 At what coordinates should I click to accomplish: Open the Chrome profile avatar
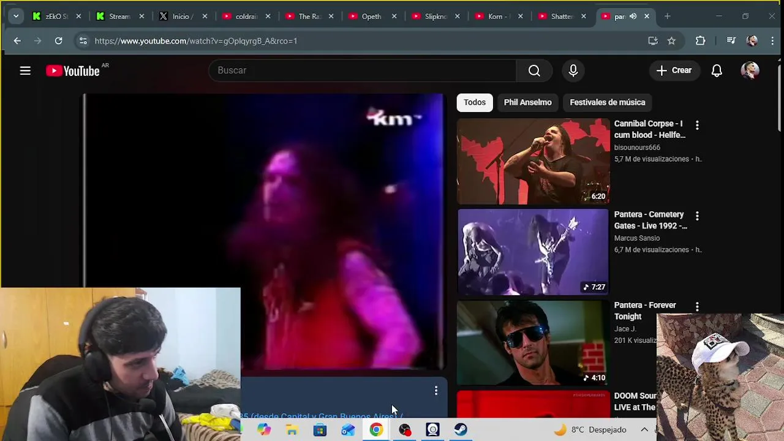(x=752, y=40)
